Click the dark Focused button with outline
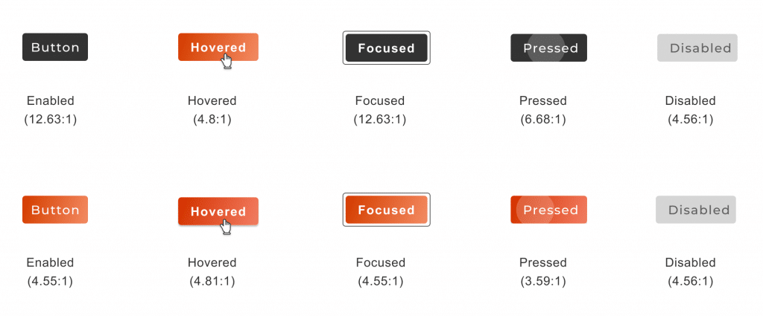Screen dimensions: 763x316 (387, 48)
